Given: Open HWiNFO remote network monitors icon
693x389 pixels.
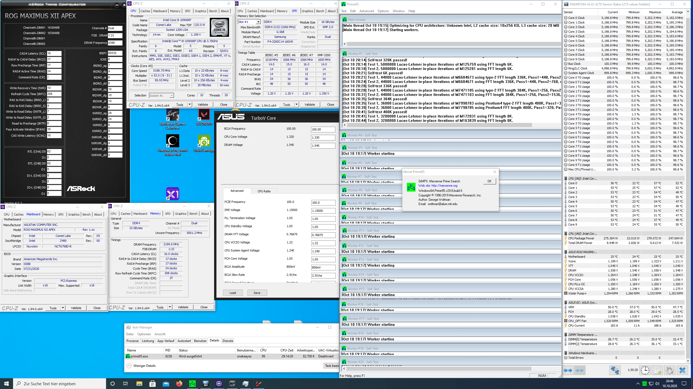Looking at the screenshot, I should [x=614, y=370].
